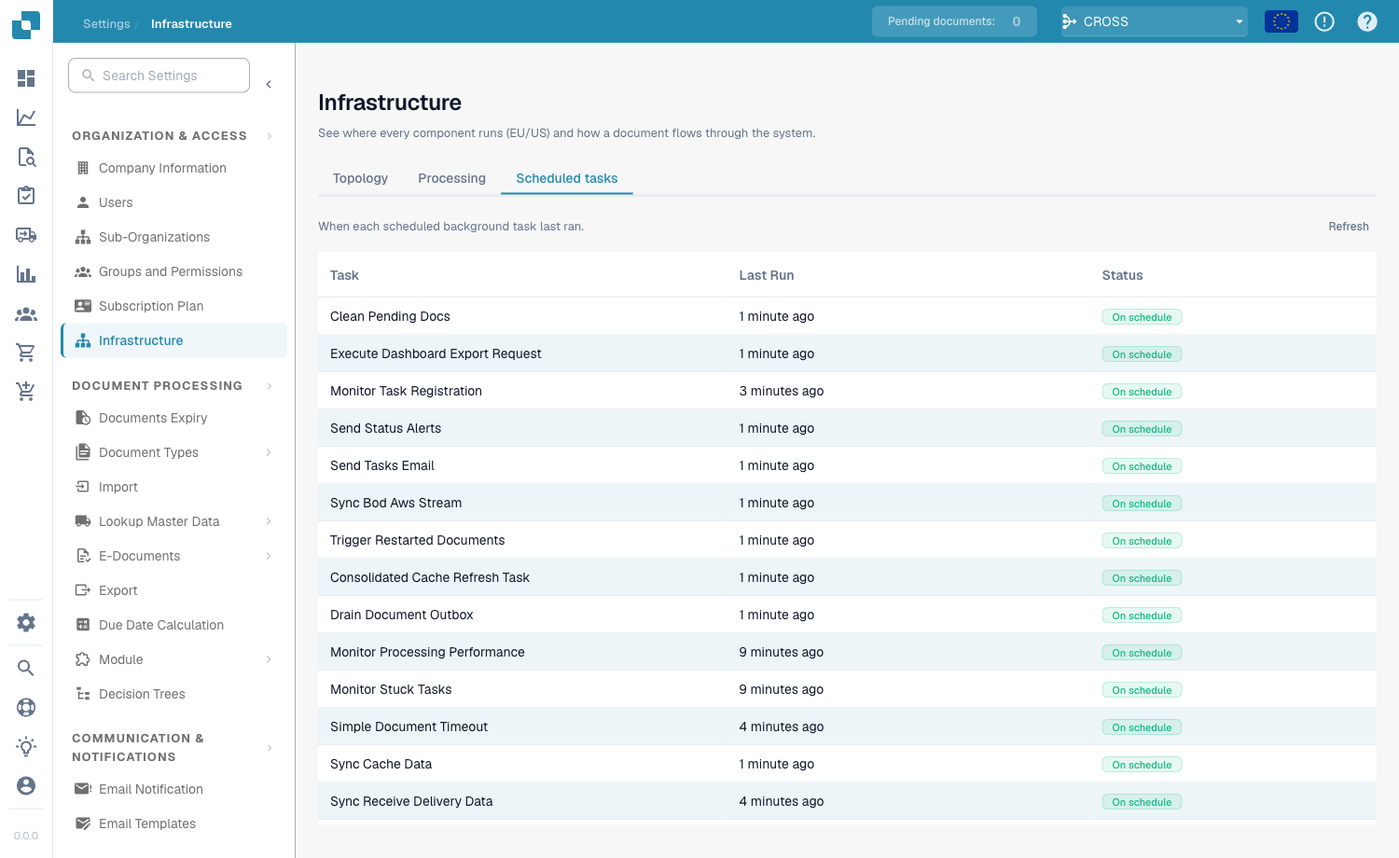Screen dimensions: 1399x858
Task: Select the Scheduled tasks tab
Action: 567,178
